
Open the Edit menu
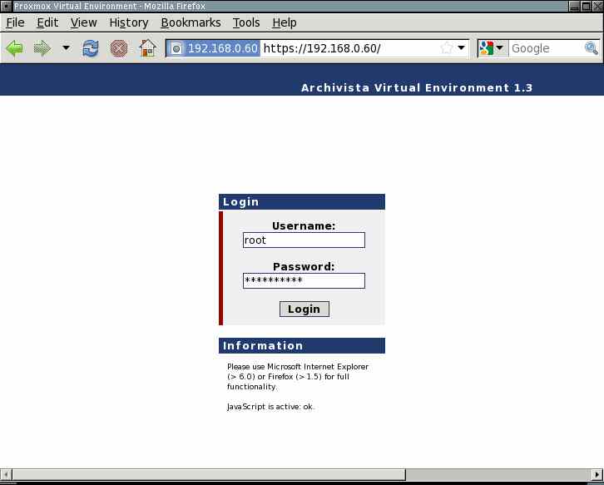point(47,22)
